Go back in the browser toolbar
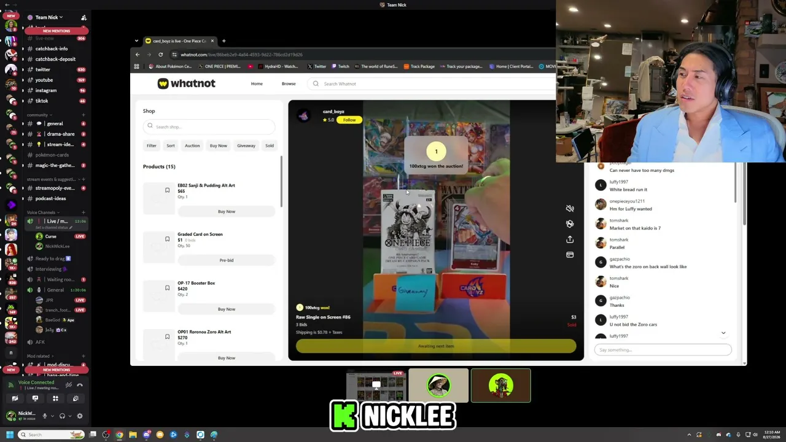 click(x=138, y=55)
